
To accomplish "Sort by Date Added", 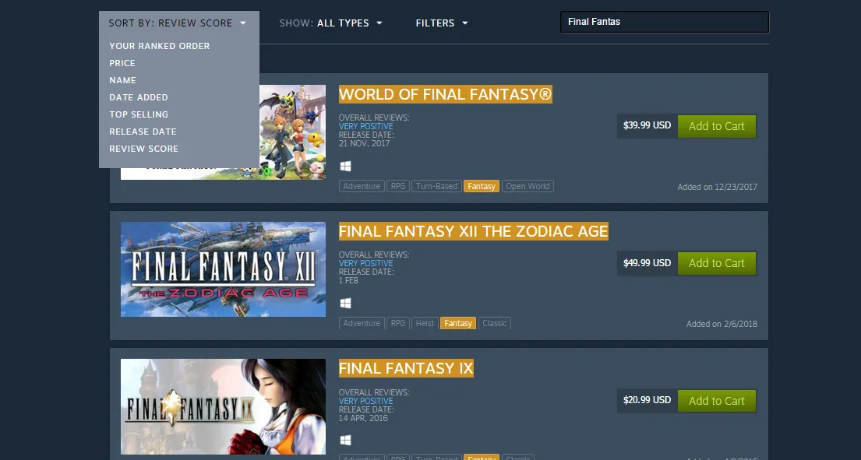I will [139, 97].
